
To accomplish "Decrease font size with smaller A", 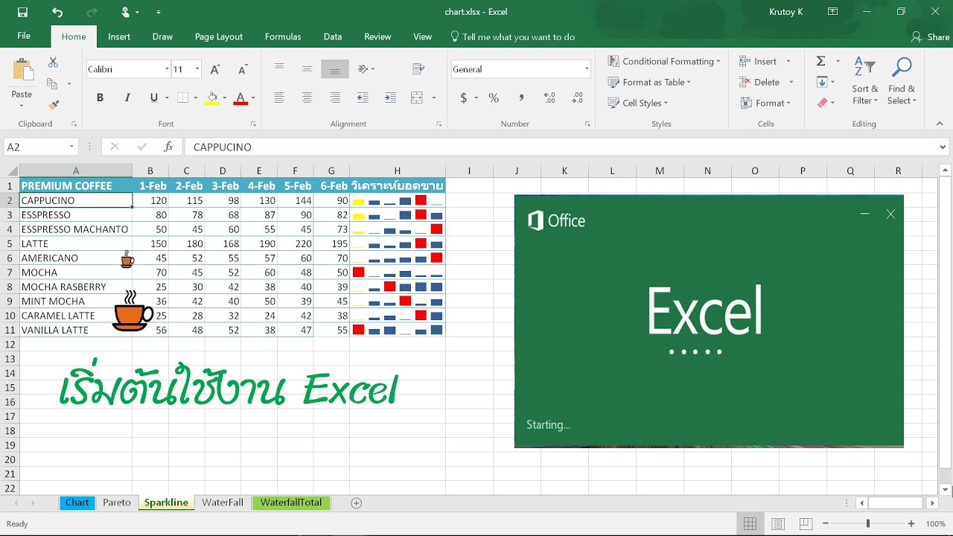I will click(x=242, y=69).
